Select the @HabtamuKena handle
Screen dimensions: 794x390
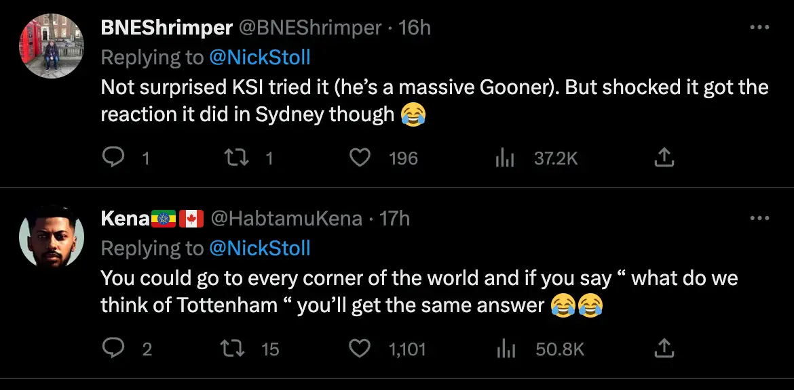point(285,218)
